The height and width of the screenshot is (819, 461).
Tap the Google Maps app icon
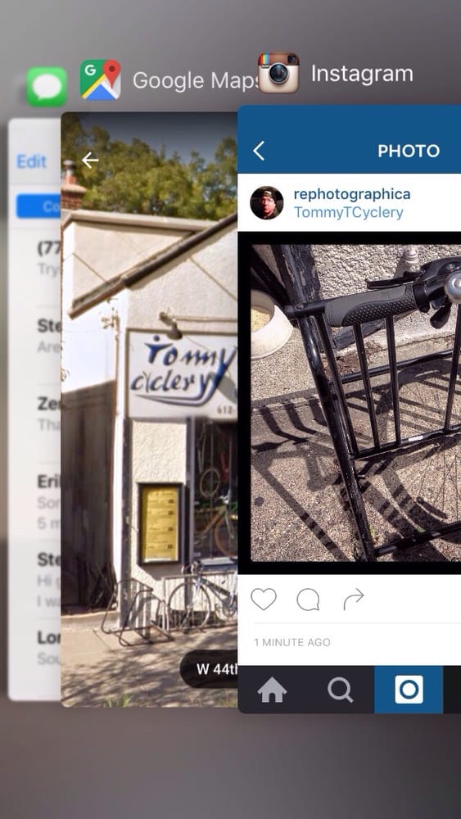[100, 80]
